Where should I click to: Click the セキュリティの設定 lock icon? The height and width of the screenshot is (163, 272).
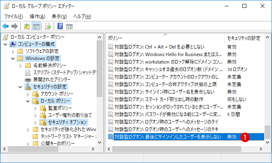(28, 87)
